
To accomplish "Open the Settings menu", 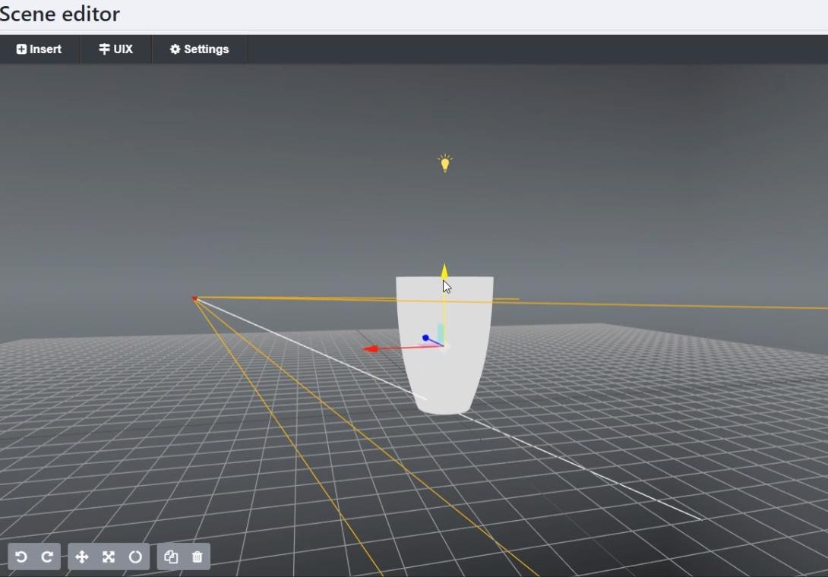I will point(200,49).
